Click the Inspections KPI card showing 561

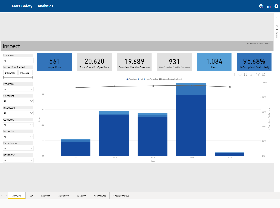[x=54, y=62]
